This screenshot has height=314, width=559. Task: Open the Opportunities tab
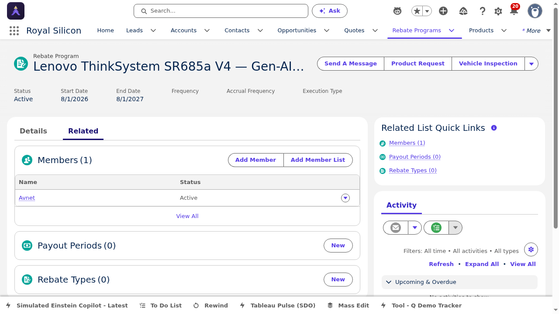[297, 30]
